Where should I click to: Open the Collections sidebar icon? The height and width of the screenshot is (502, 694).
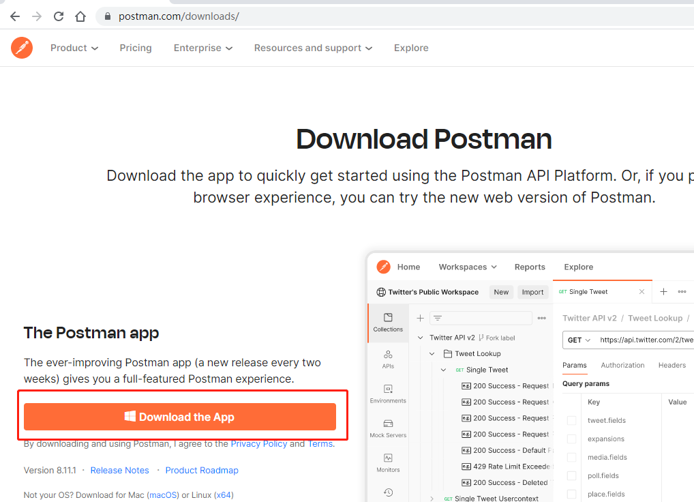coord(388,322)
